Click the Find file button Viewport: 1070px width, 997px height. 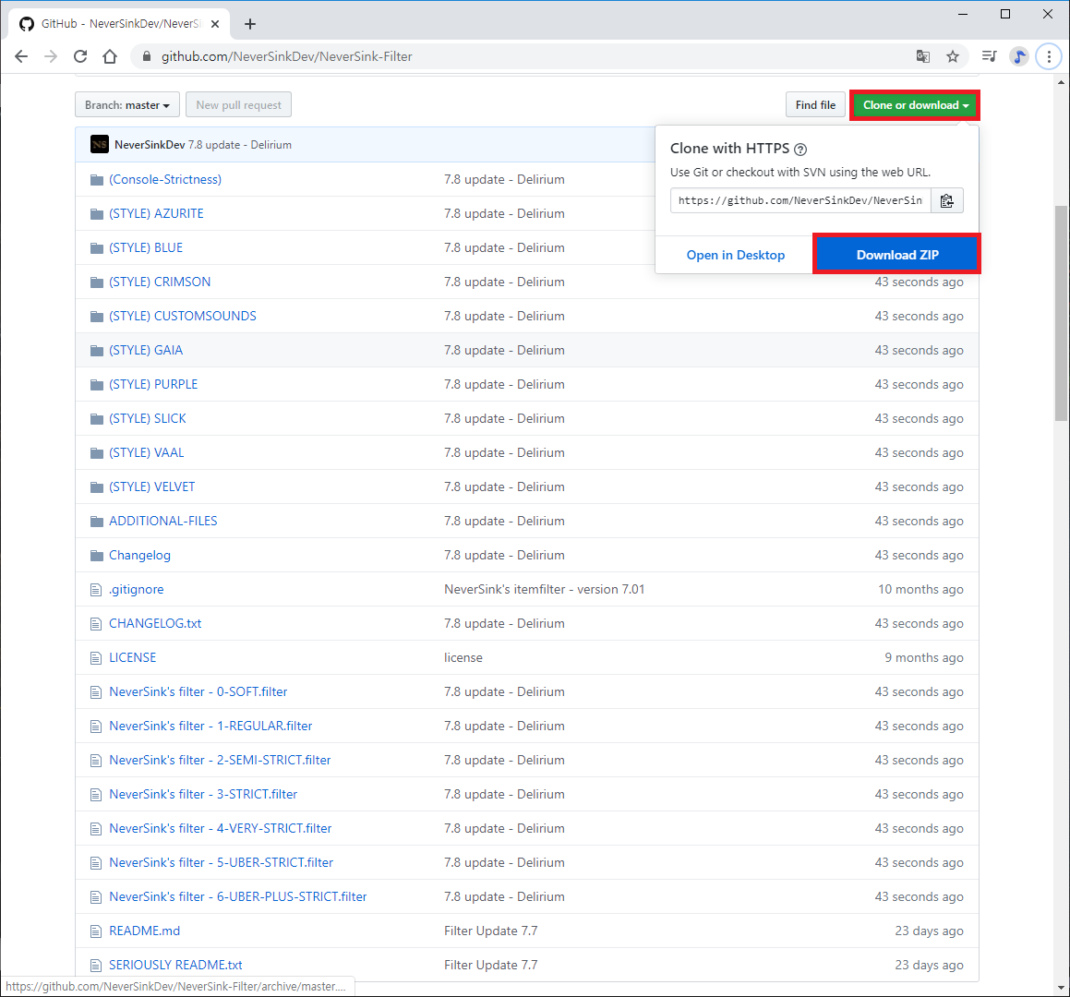tap(815, 105)
